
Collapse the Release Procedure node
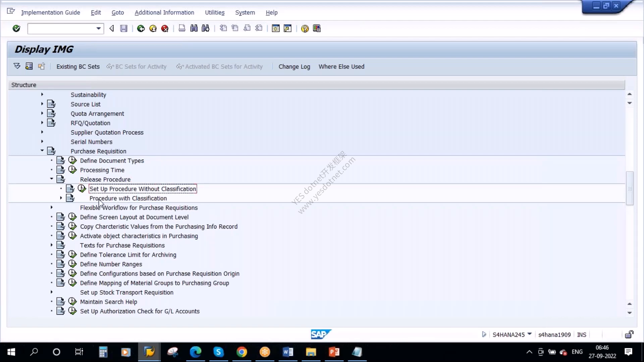[x=51, y=179]
